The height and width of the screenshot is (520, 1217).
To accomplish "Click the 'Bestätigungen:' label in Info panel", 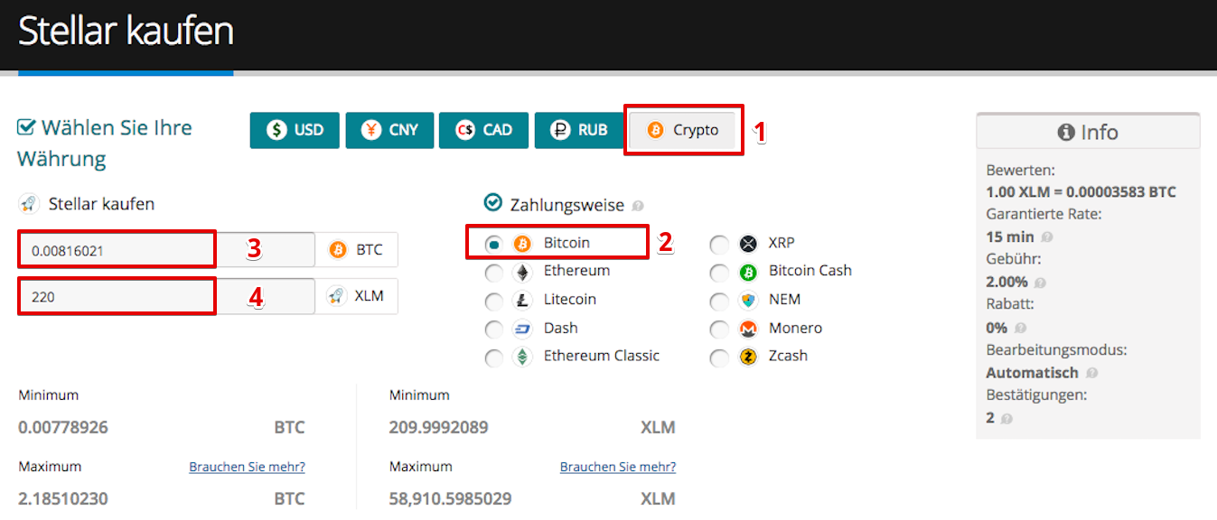I will [x=1036, y=395].
